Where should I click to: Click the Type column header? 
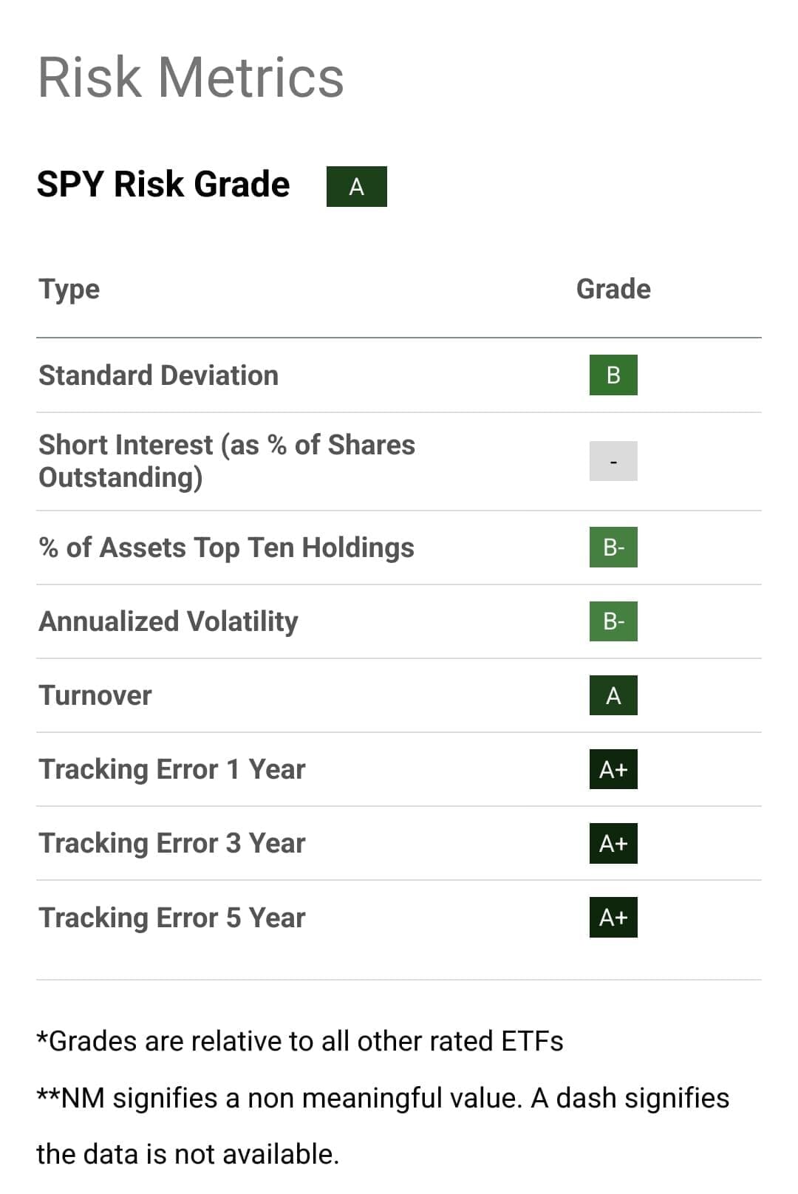69,289
